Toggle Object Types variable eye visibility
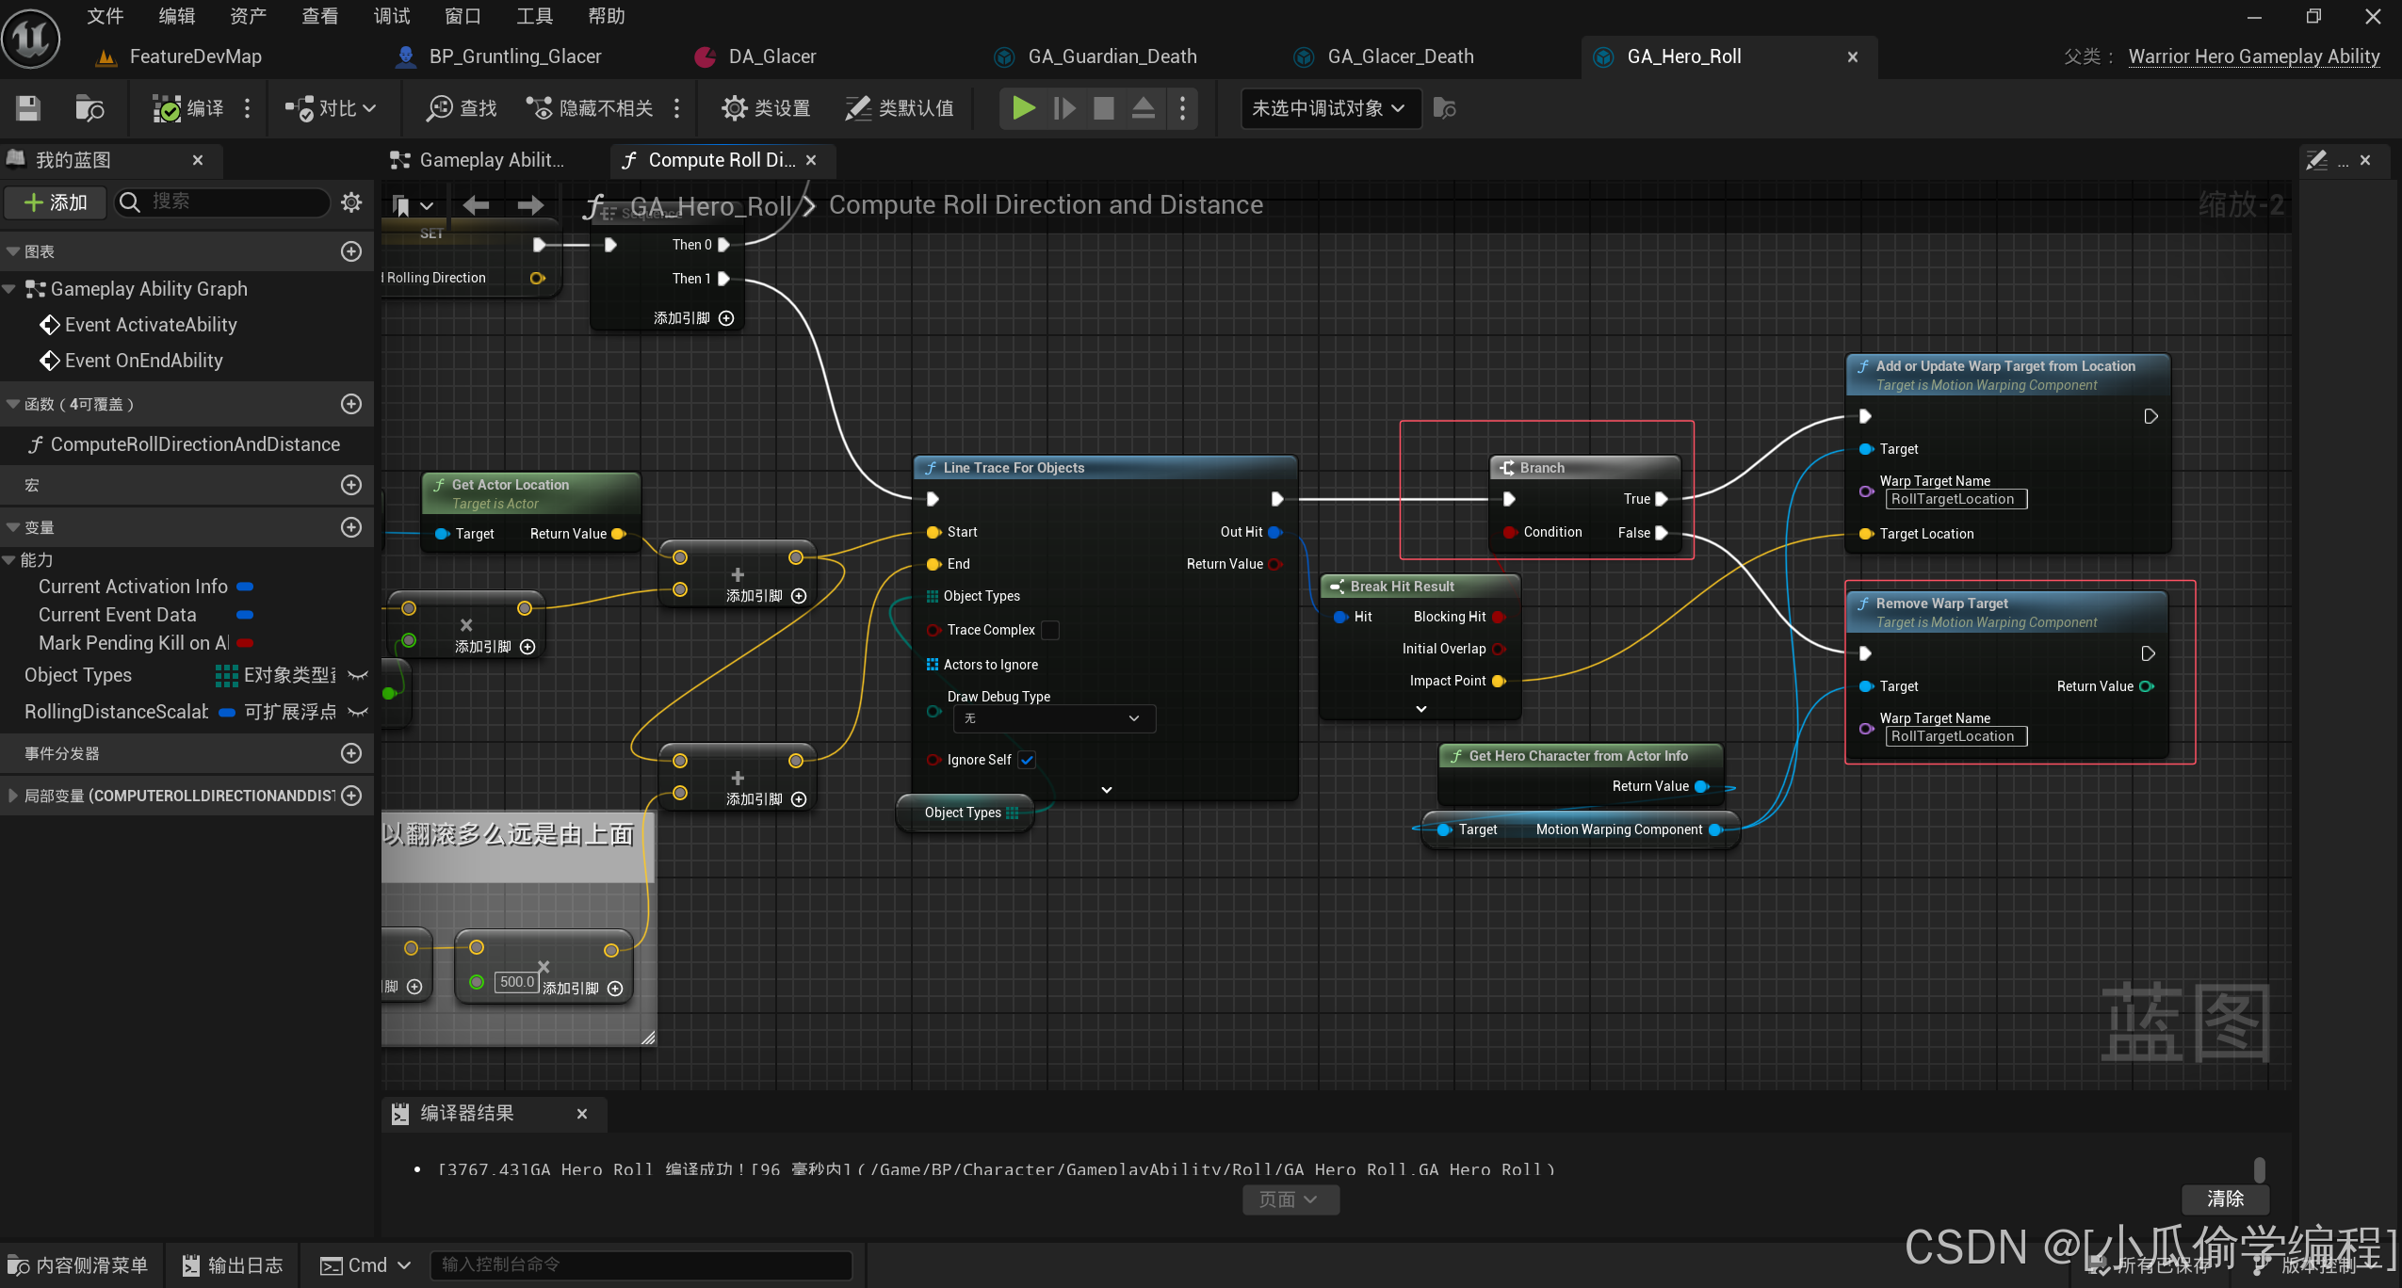The width and height of the screenshot is (2402, 1288). [x=358, y=675]
